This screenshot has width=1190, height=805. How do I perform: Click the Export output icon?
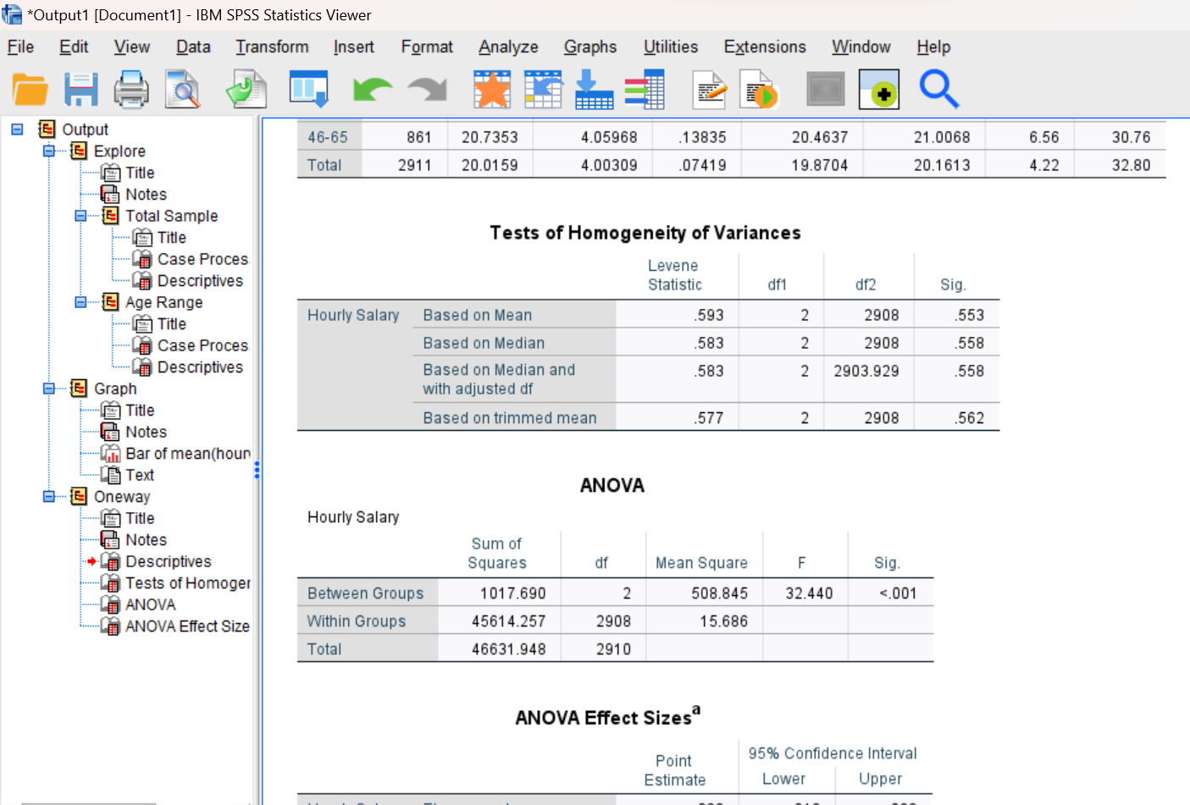pos(246,89)
